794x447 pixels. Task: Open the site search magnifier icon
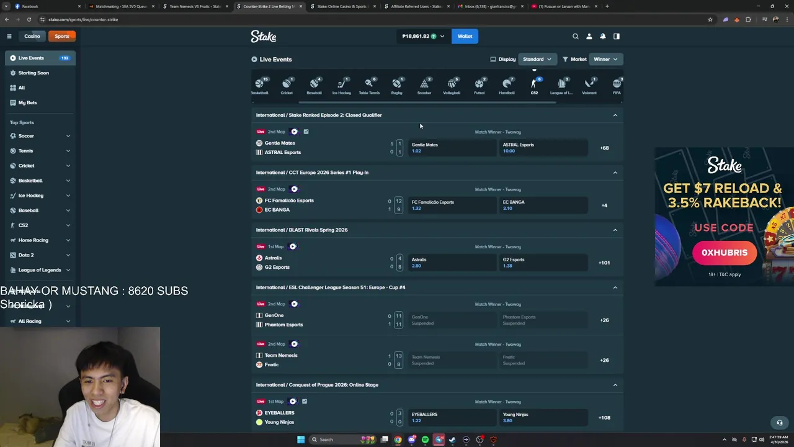[576, 36]
